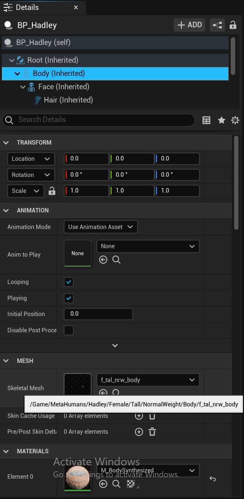The height and width of the screenshot is (499, 244).
Task: Enable Disable Post Process checkbox
Action: [69, 330]
